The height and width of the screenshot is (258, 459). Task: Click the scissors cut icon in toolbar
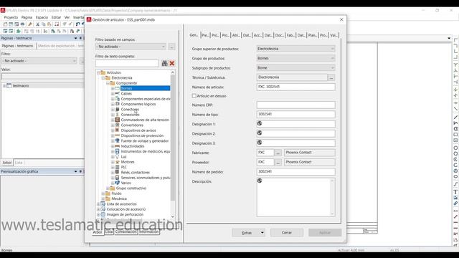(37, 24)
